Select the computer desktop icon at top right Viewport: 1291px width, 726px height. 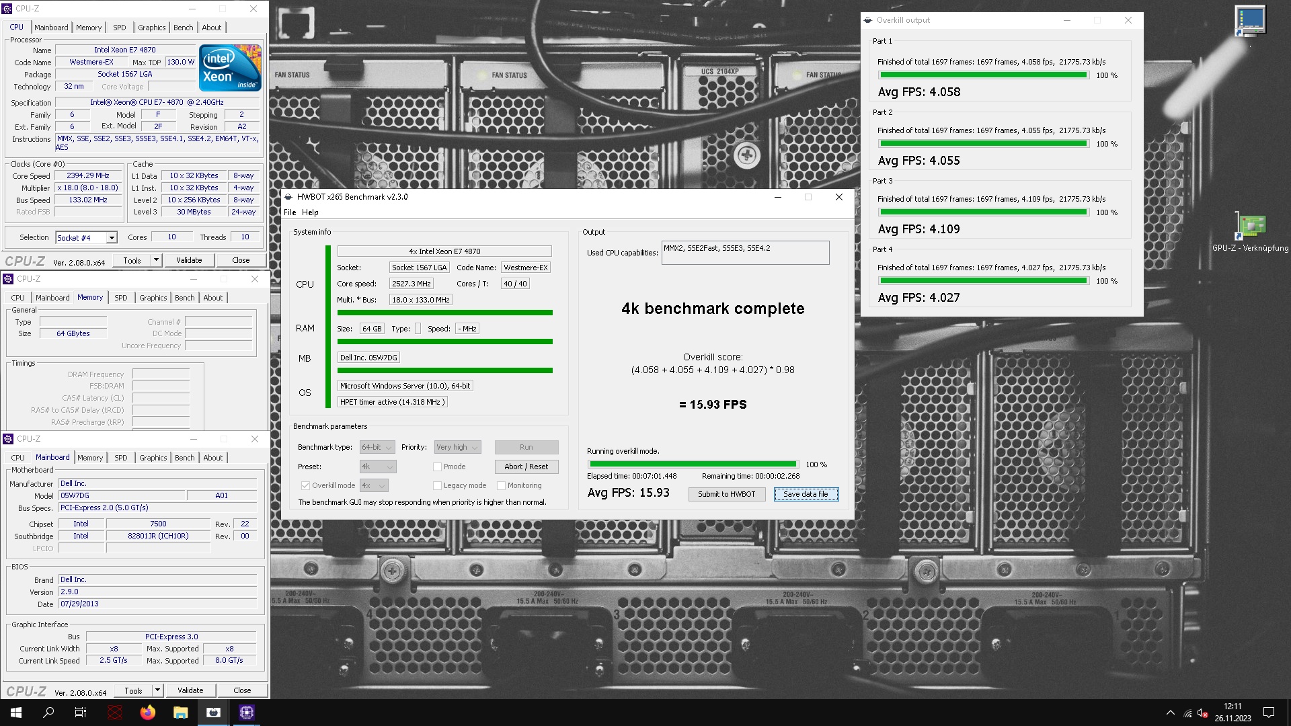(x=1251, y=22)
